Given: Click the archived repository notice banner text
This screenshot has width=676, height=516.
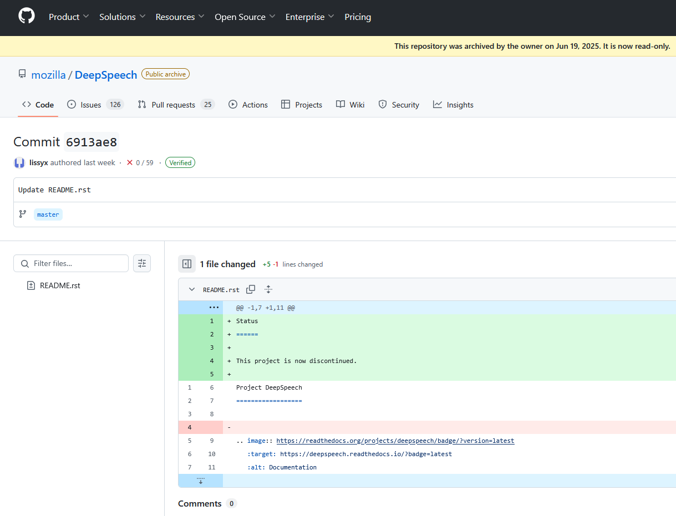Looking at the screenshot, I should point(532,46).
